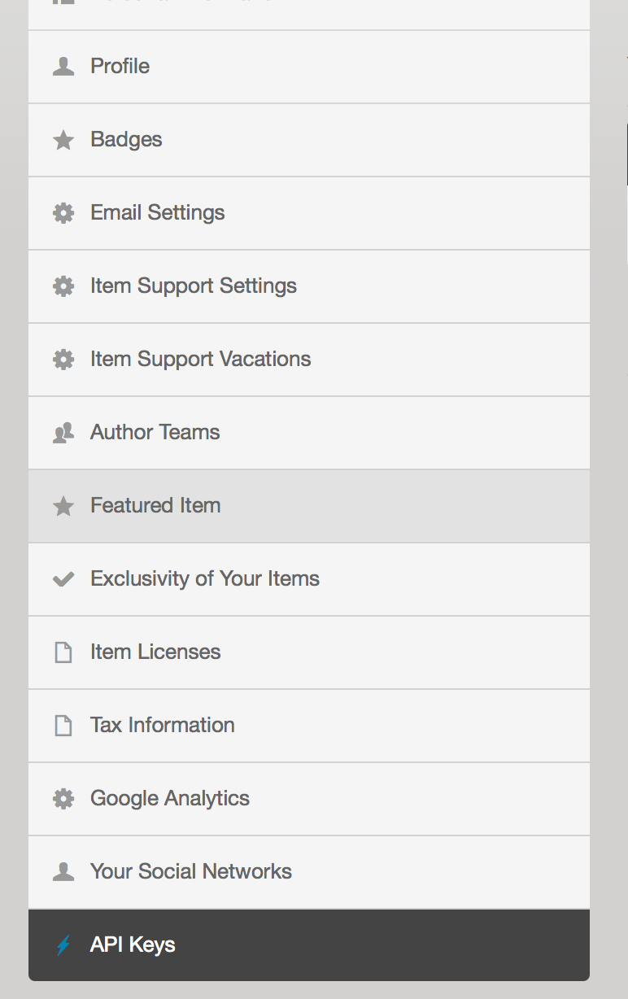Image resolution: width=628 pixels, height=999 pixels.
Task: Click the lightning bolt icon beside API Keys
Action: click(63, 945)
